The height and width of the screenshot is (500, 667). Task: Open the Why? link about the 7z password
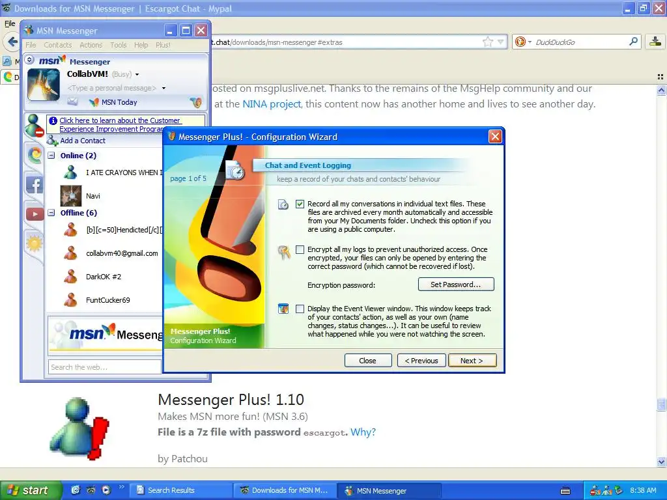click(363, 432)
